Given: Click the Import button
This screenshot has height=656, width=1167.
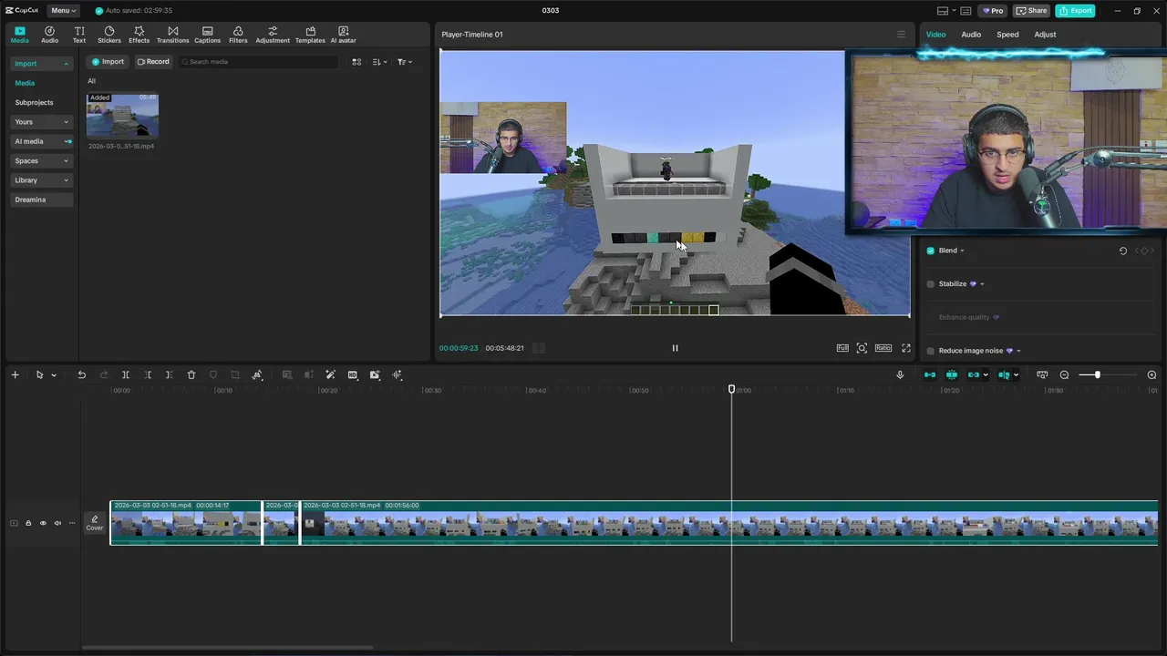Looking at the screenshot, I should click(108, 62).
